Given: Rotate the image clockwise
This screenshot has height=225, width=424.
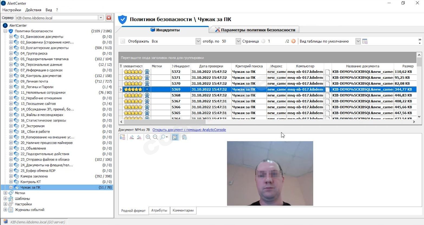Looking at the screenshot, I should 139,137.
